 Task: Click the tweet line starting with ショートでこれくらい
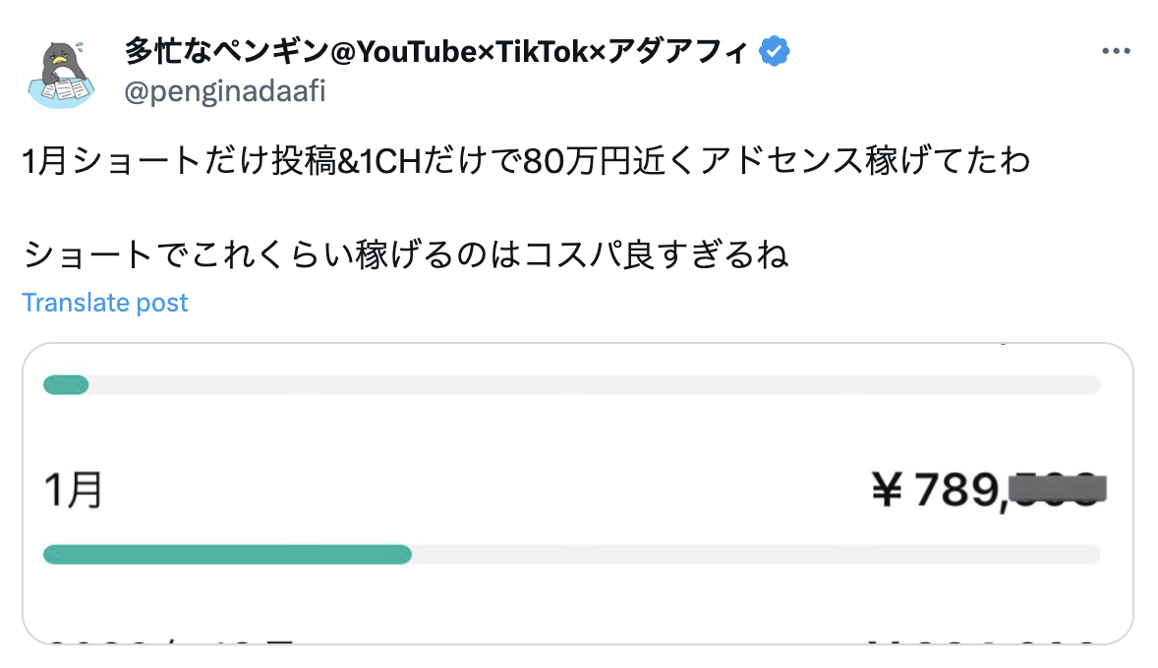tap(405, 256)
